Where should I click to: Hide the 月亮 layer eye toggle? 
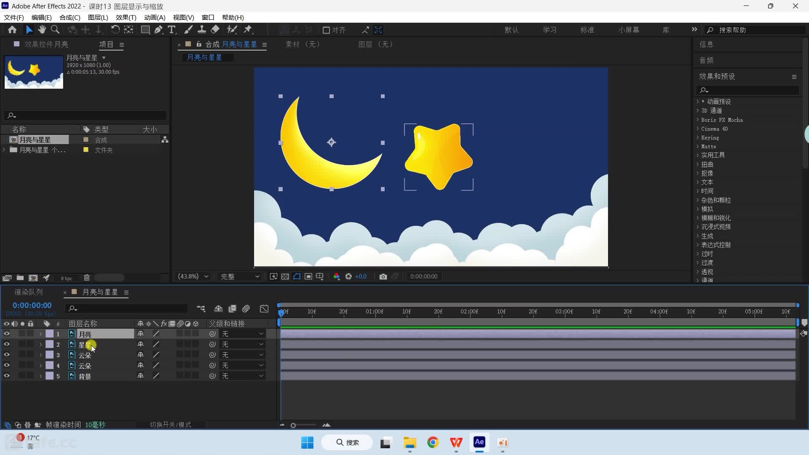(7, 334)
